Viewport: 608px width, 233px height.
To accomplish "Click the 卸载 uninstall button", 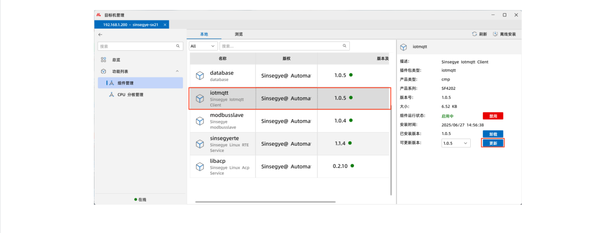I will pos(493,134).
